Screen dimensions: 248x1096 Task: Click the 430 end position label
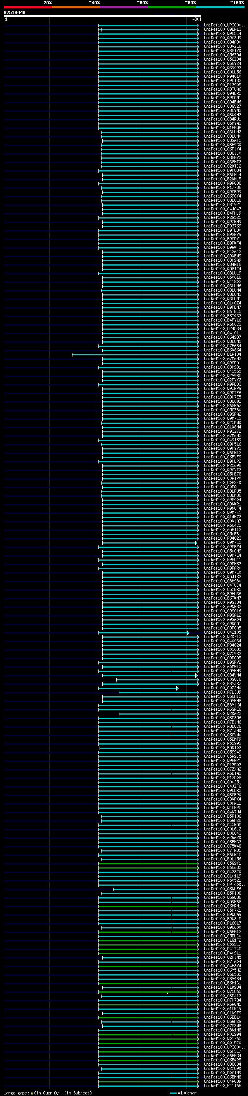[195, 19]
